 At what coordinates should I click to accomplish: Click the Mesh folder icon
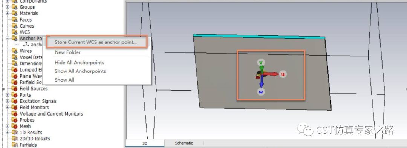pyautogui.click(x=15, y=126)
